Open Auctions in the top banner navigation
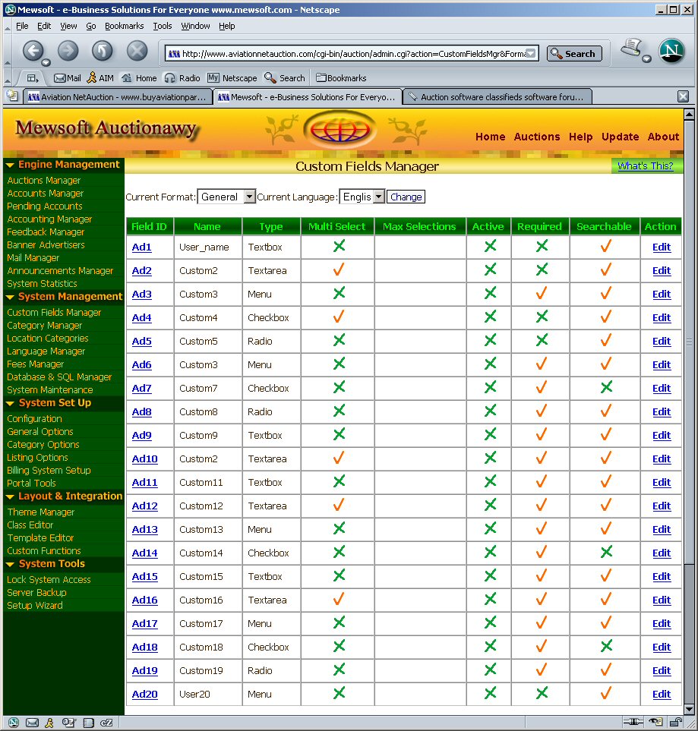Viewport: 698px width, 731px height. point(536,137)
